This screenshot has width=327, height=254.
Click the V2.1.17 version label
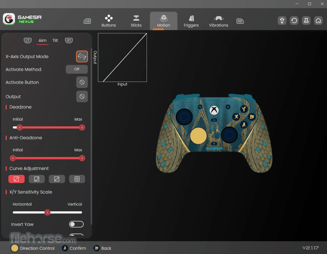[x=310, y=248]
